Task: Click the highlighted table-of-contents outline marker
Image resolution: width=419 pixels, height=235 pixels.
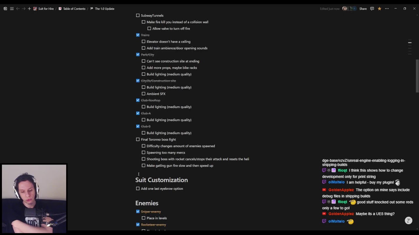Action: [x=410, y=42]
